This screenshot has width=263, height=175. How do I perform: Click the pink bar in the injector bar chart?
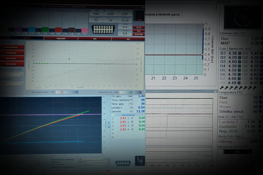tap(85, 30)
